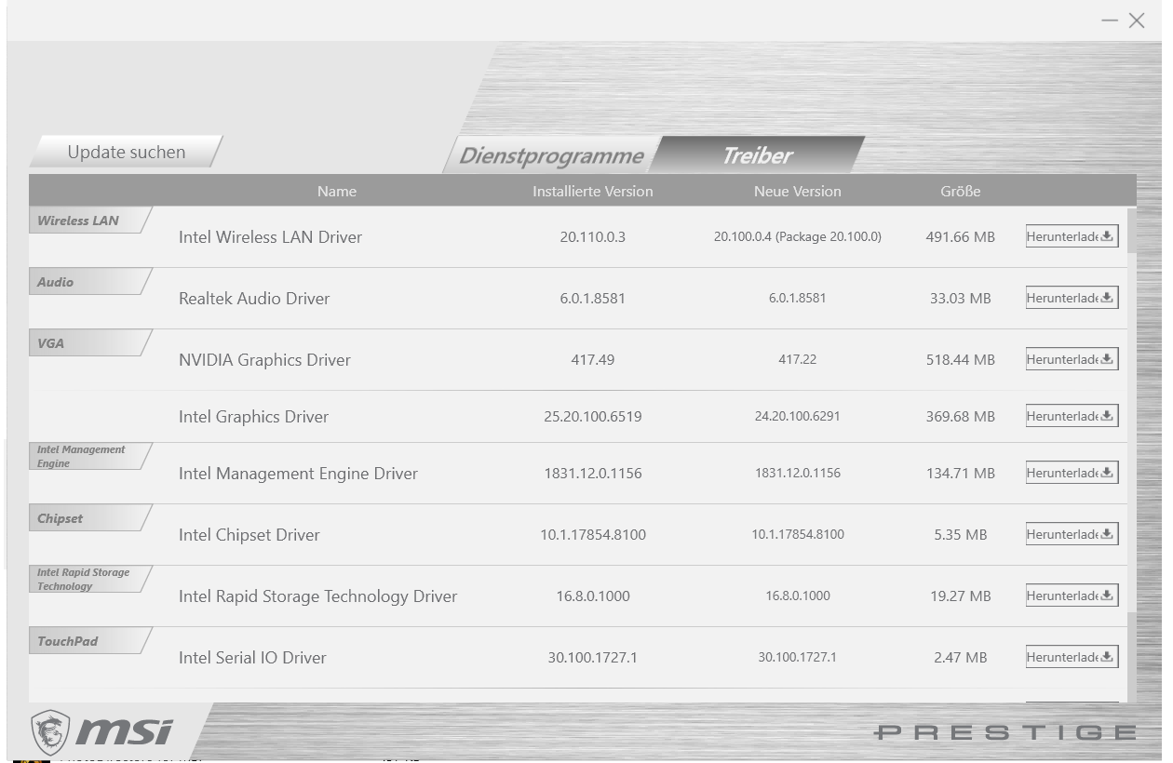Screen dimensions: 1173x763
Task: Click the NVIDIA Graphics Driver name
Action: coord(264,360)
